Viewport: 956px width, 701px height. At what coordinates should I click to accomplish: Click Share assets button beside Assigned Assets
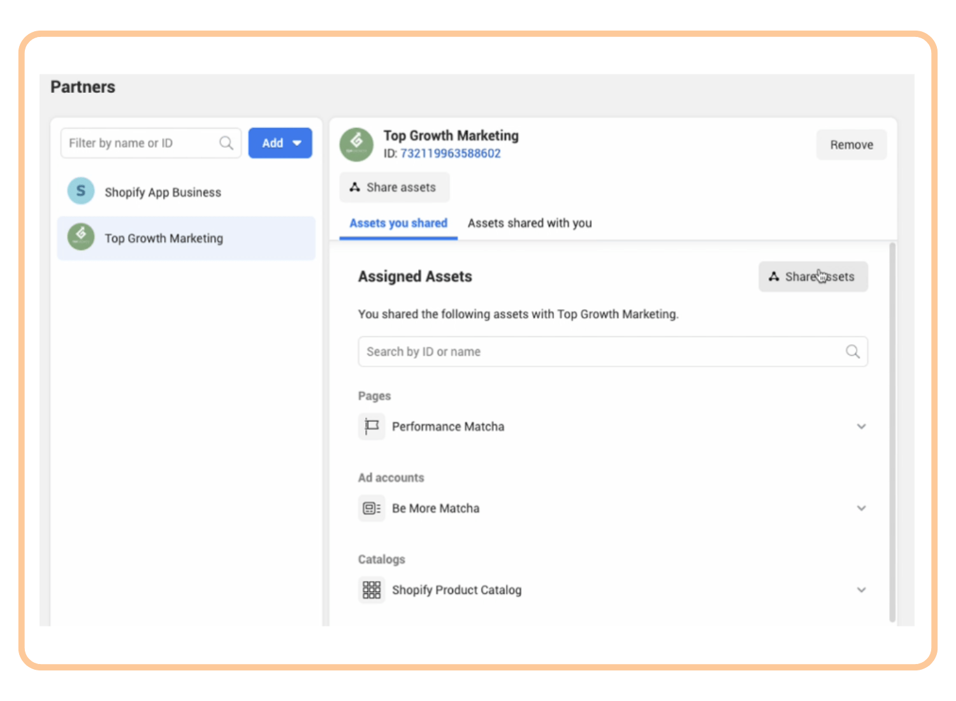(813, 277)
